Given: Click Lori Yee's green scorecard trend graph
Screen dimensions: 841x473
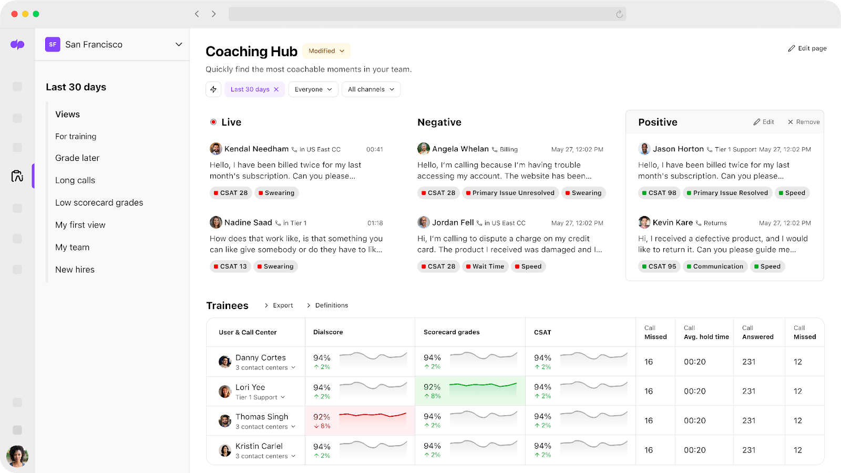Looking at the screenshot, I should coord(484,390).
